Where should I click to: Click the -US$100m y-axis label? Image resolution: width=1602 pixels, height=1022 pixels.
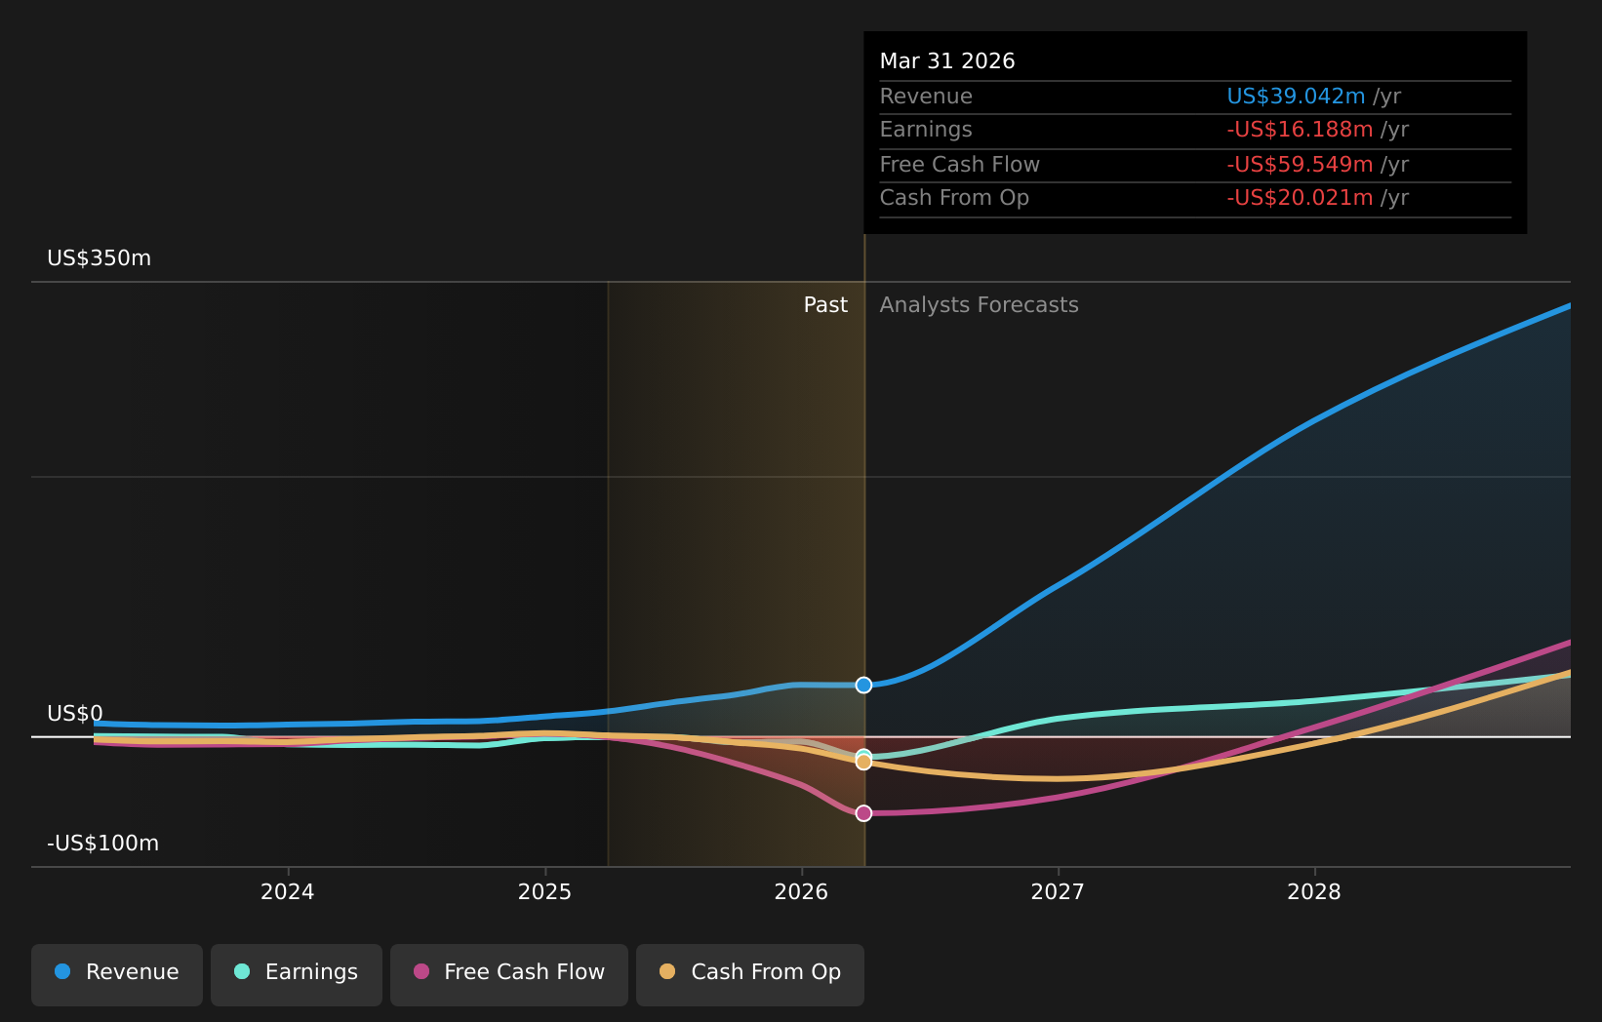tap(102, 843)
